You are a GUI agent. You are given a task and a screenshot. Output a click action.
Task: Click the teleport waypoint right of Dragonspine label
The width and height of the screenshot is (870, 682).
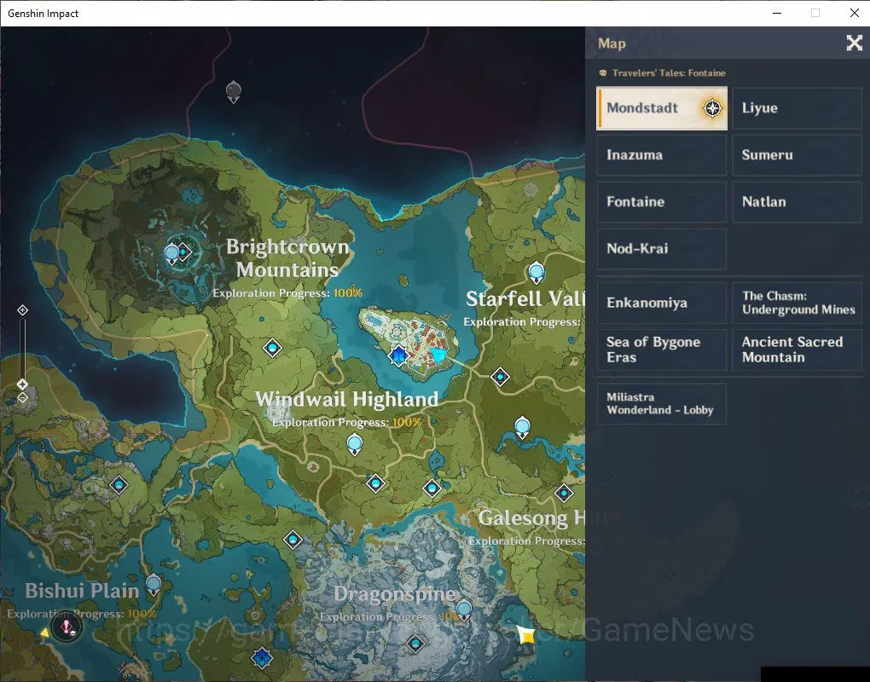click(464, 610)
